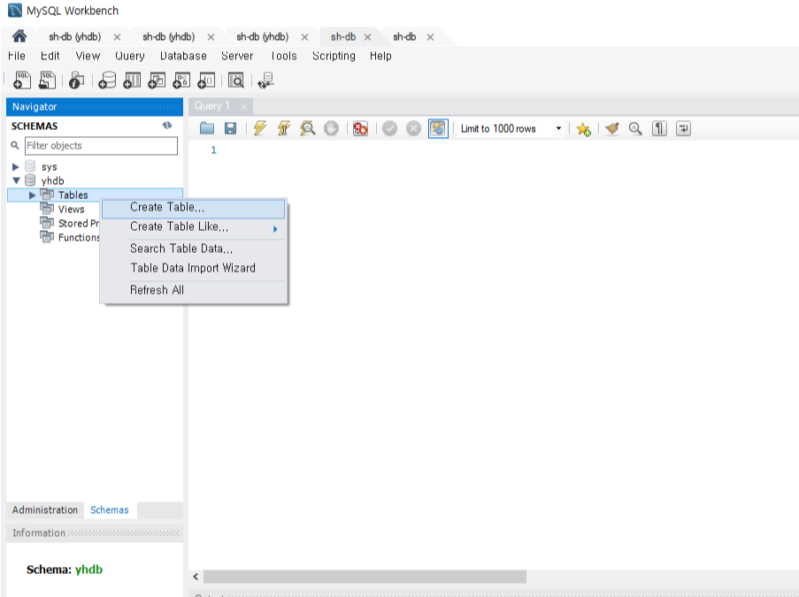This screenshot has height=597, width=799.
Task: Open the Scripting menu
Action: point(334,56)
